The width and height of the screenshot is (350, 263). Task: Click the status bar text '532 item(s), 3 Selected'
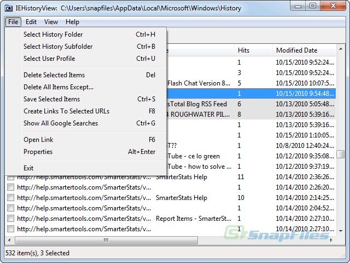coord(37,253)
